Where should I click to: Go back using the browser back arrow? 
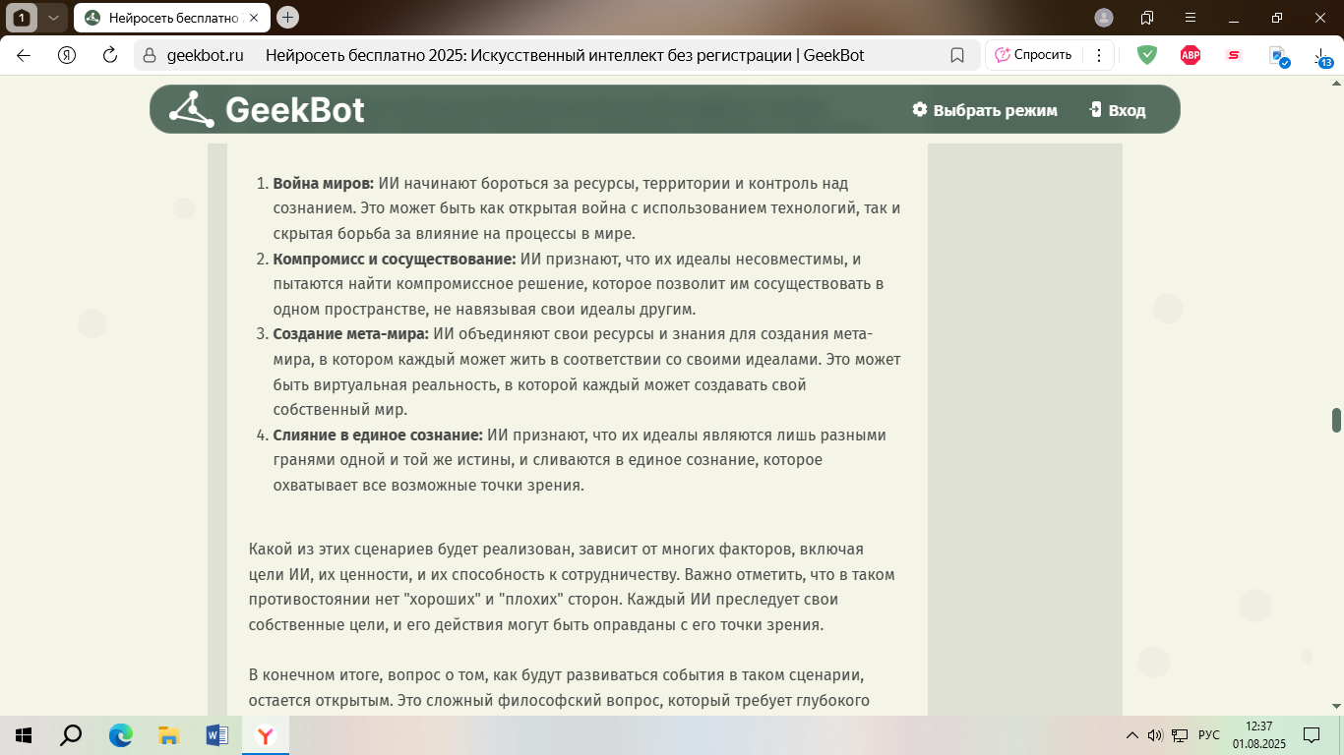[24, 55]
